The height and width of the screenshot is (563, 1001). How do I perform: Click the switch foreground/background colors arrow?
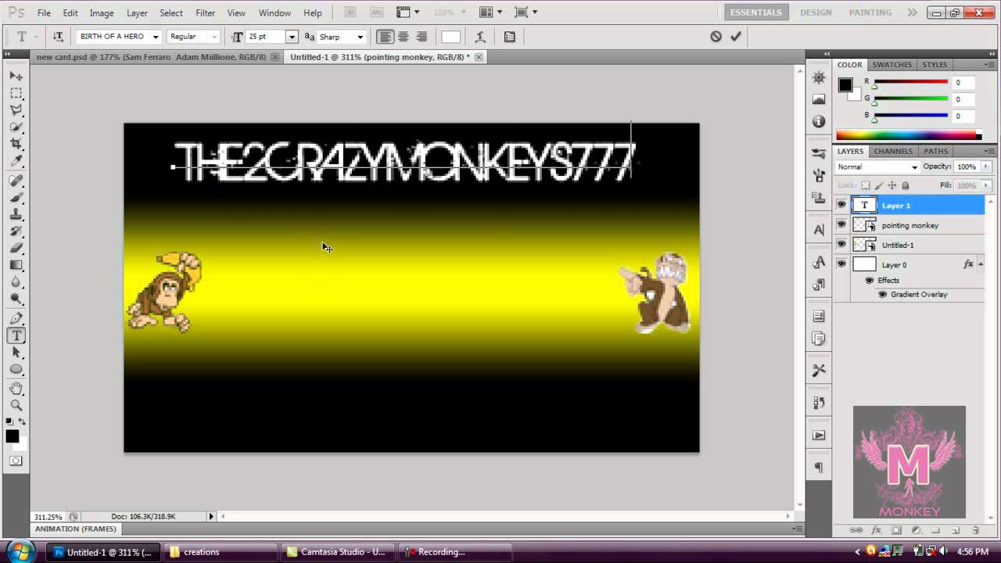(22, 422)
